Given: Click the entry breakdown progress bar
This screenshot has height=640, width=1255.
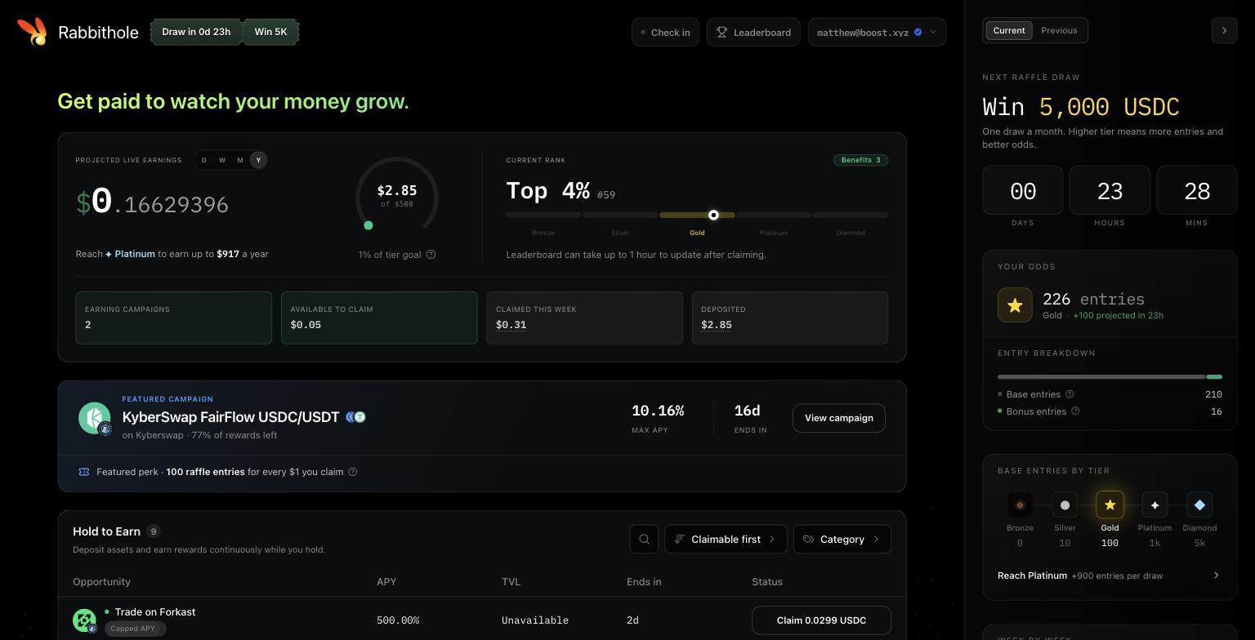Looking at the screenshot, I should coord(1110,377).
